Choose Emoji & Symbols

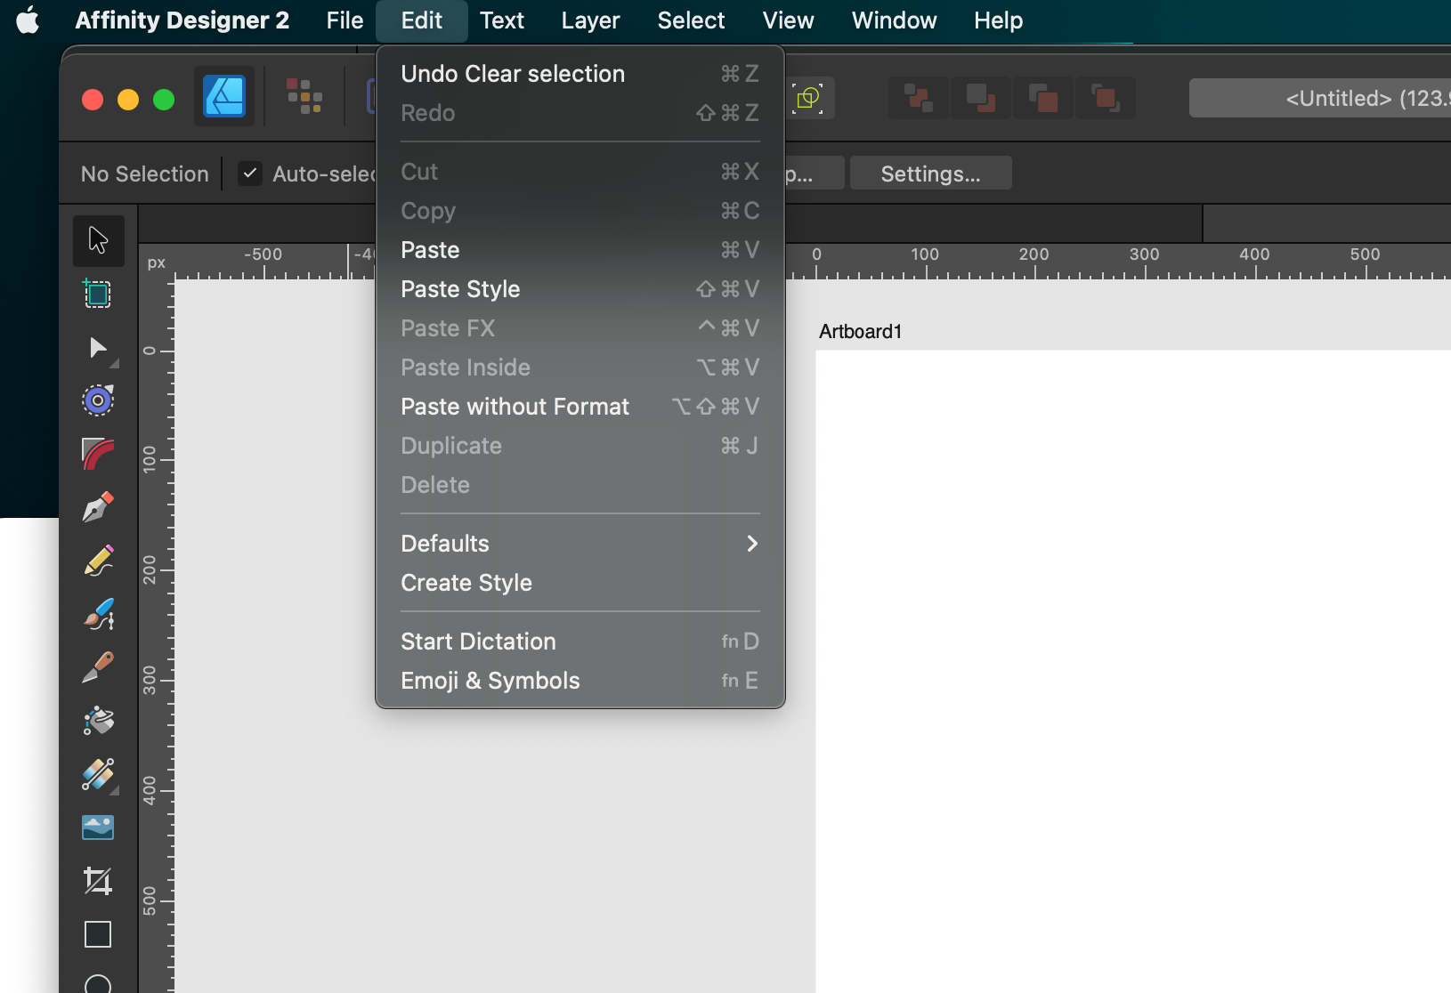(x=580, y=681)
